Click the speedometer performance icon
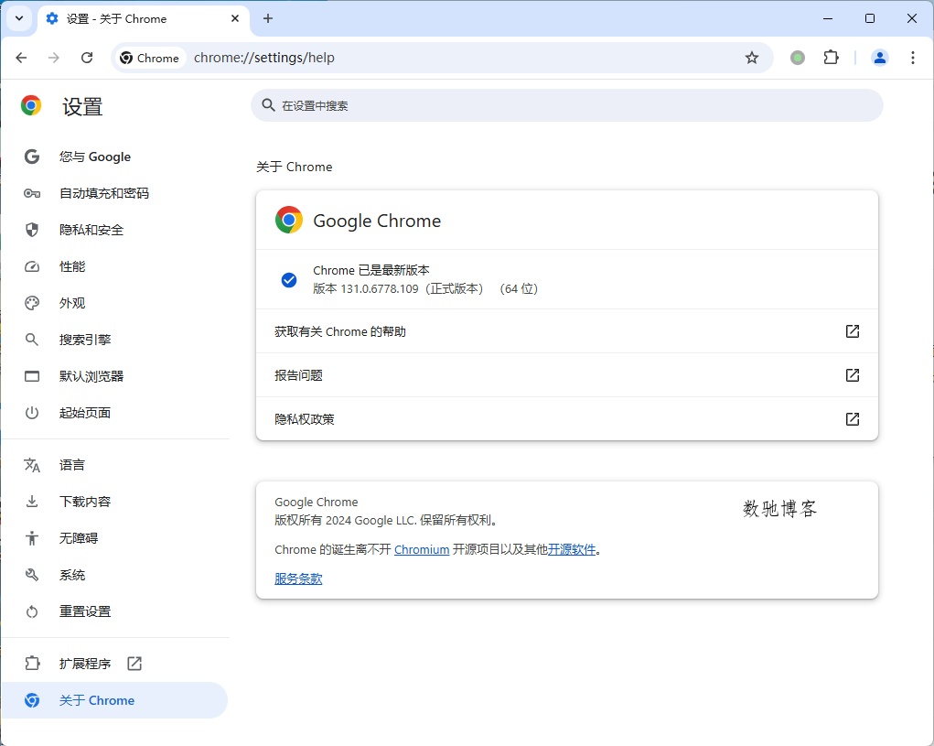Screen dimensions: 934x746 tap(32, 266)
